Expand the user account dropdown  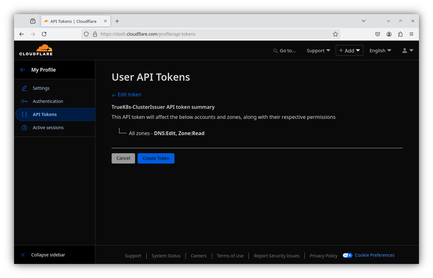408,51
